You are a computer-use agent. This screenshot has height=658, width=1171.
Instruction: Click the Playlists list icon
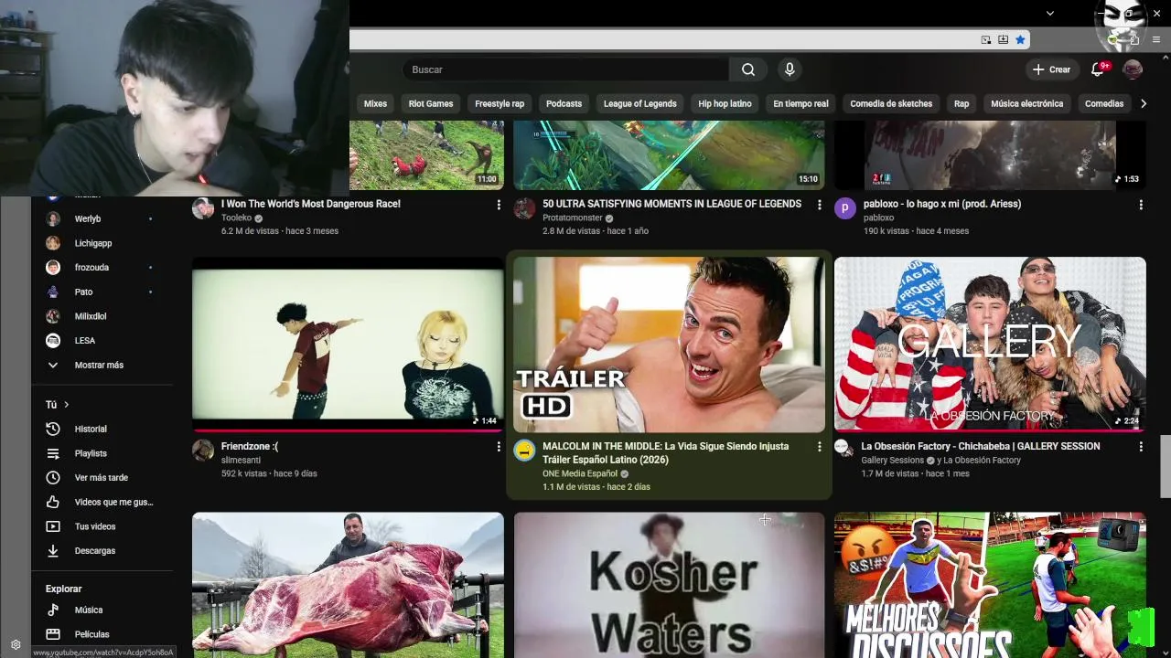(53, 453)
